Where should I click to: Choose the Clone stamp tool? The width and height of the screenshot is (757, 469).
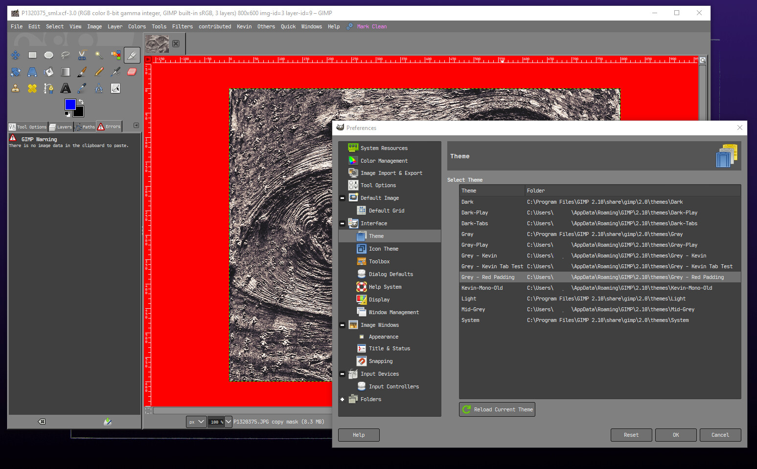[16, 88]
